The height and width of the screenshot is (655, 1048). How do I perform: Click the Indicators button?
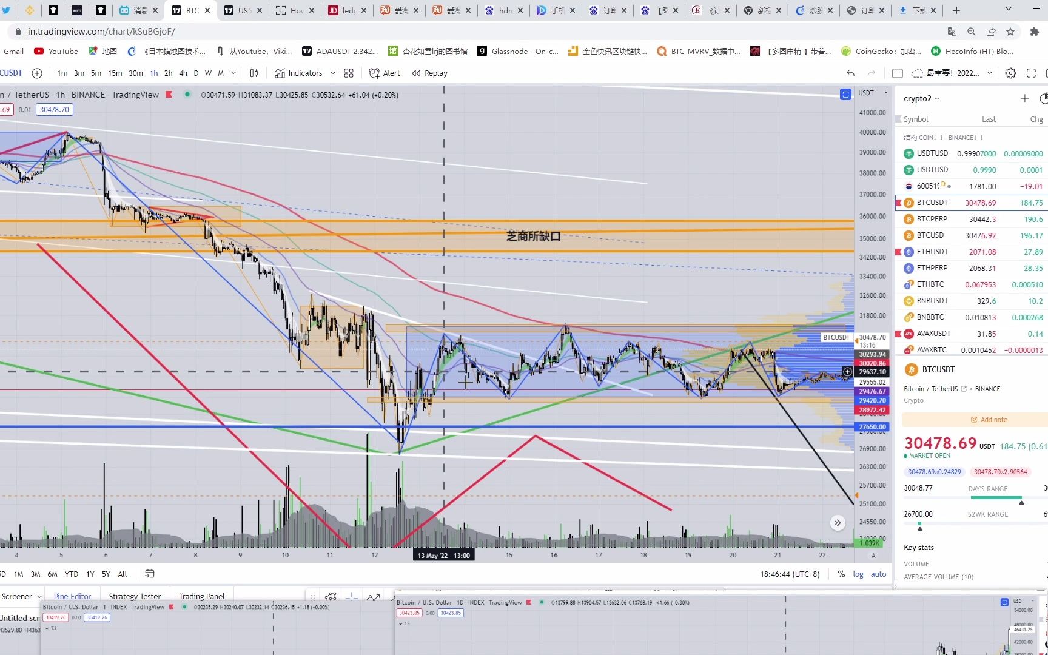point(298,73)
